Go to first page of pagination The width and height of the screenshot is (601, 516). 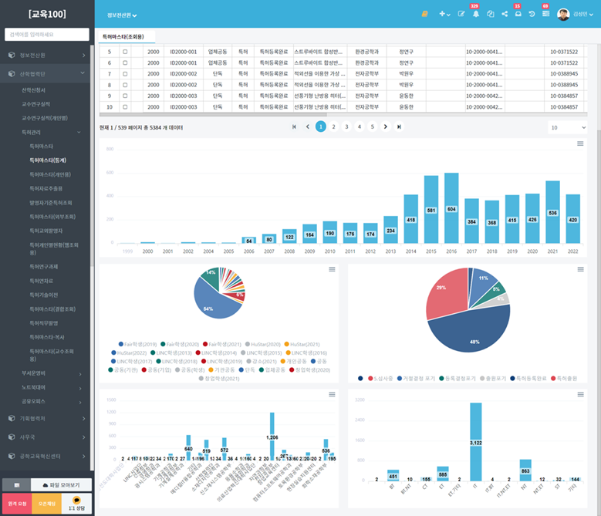click(x=294, y=126)
